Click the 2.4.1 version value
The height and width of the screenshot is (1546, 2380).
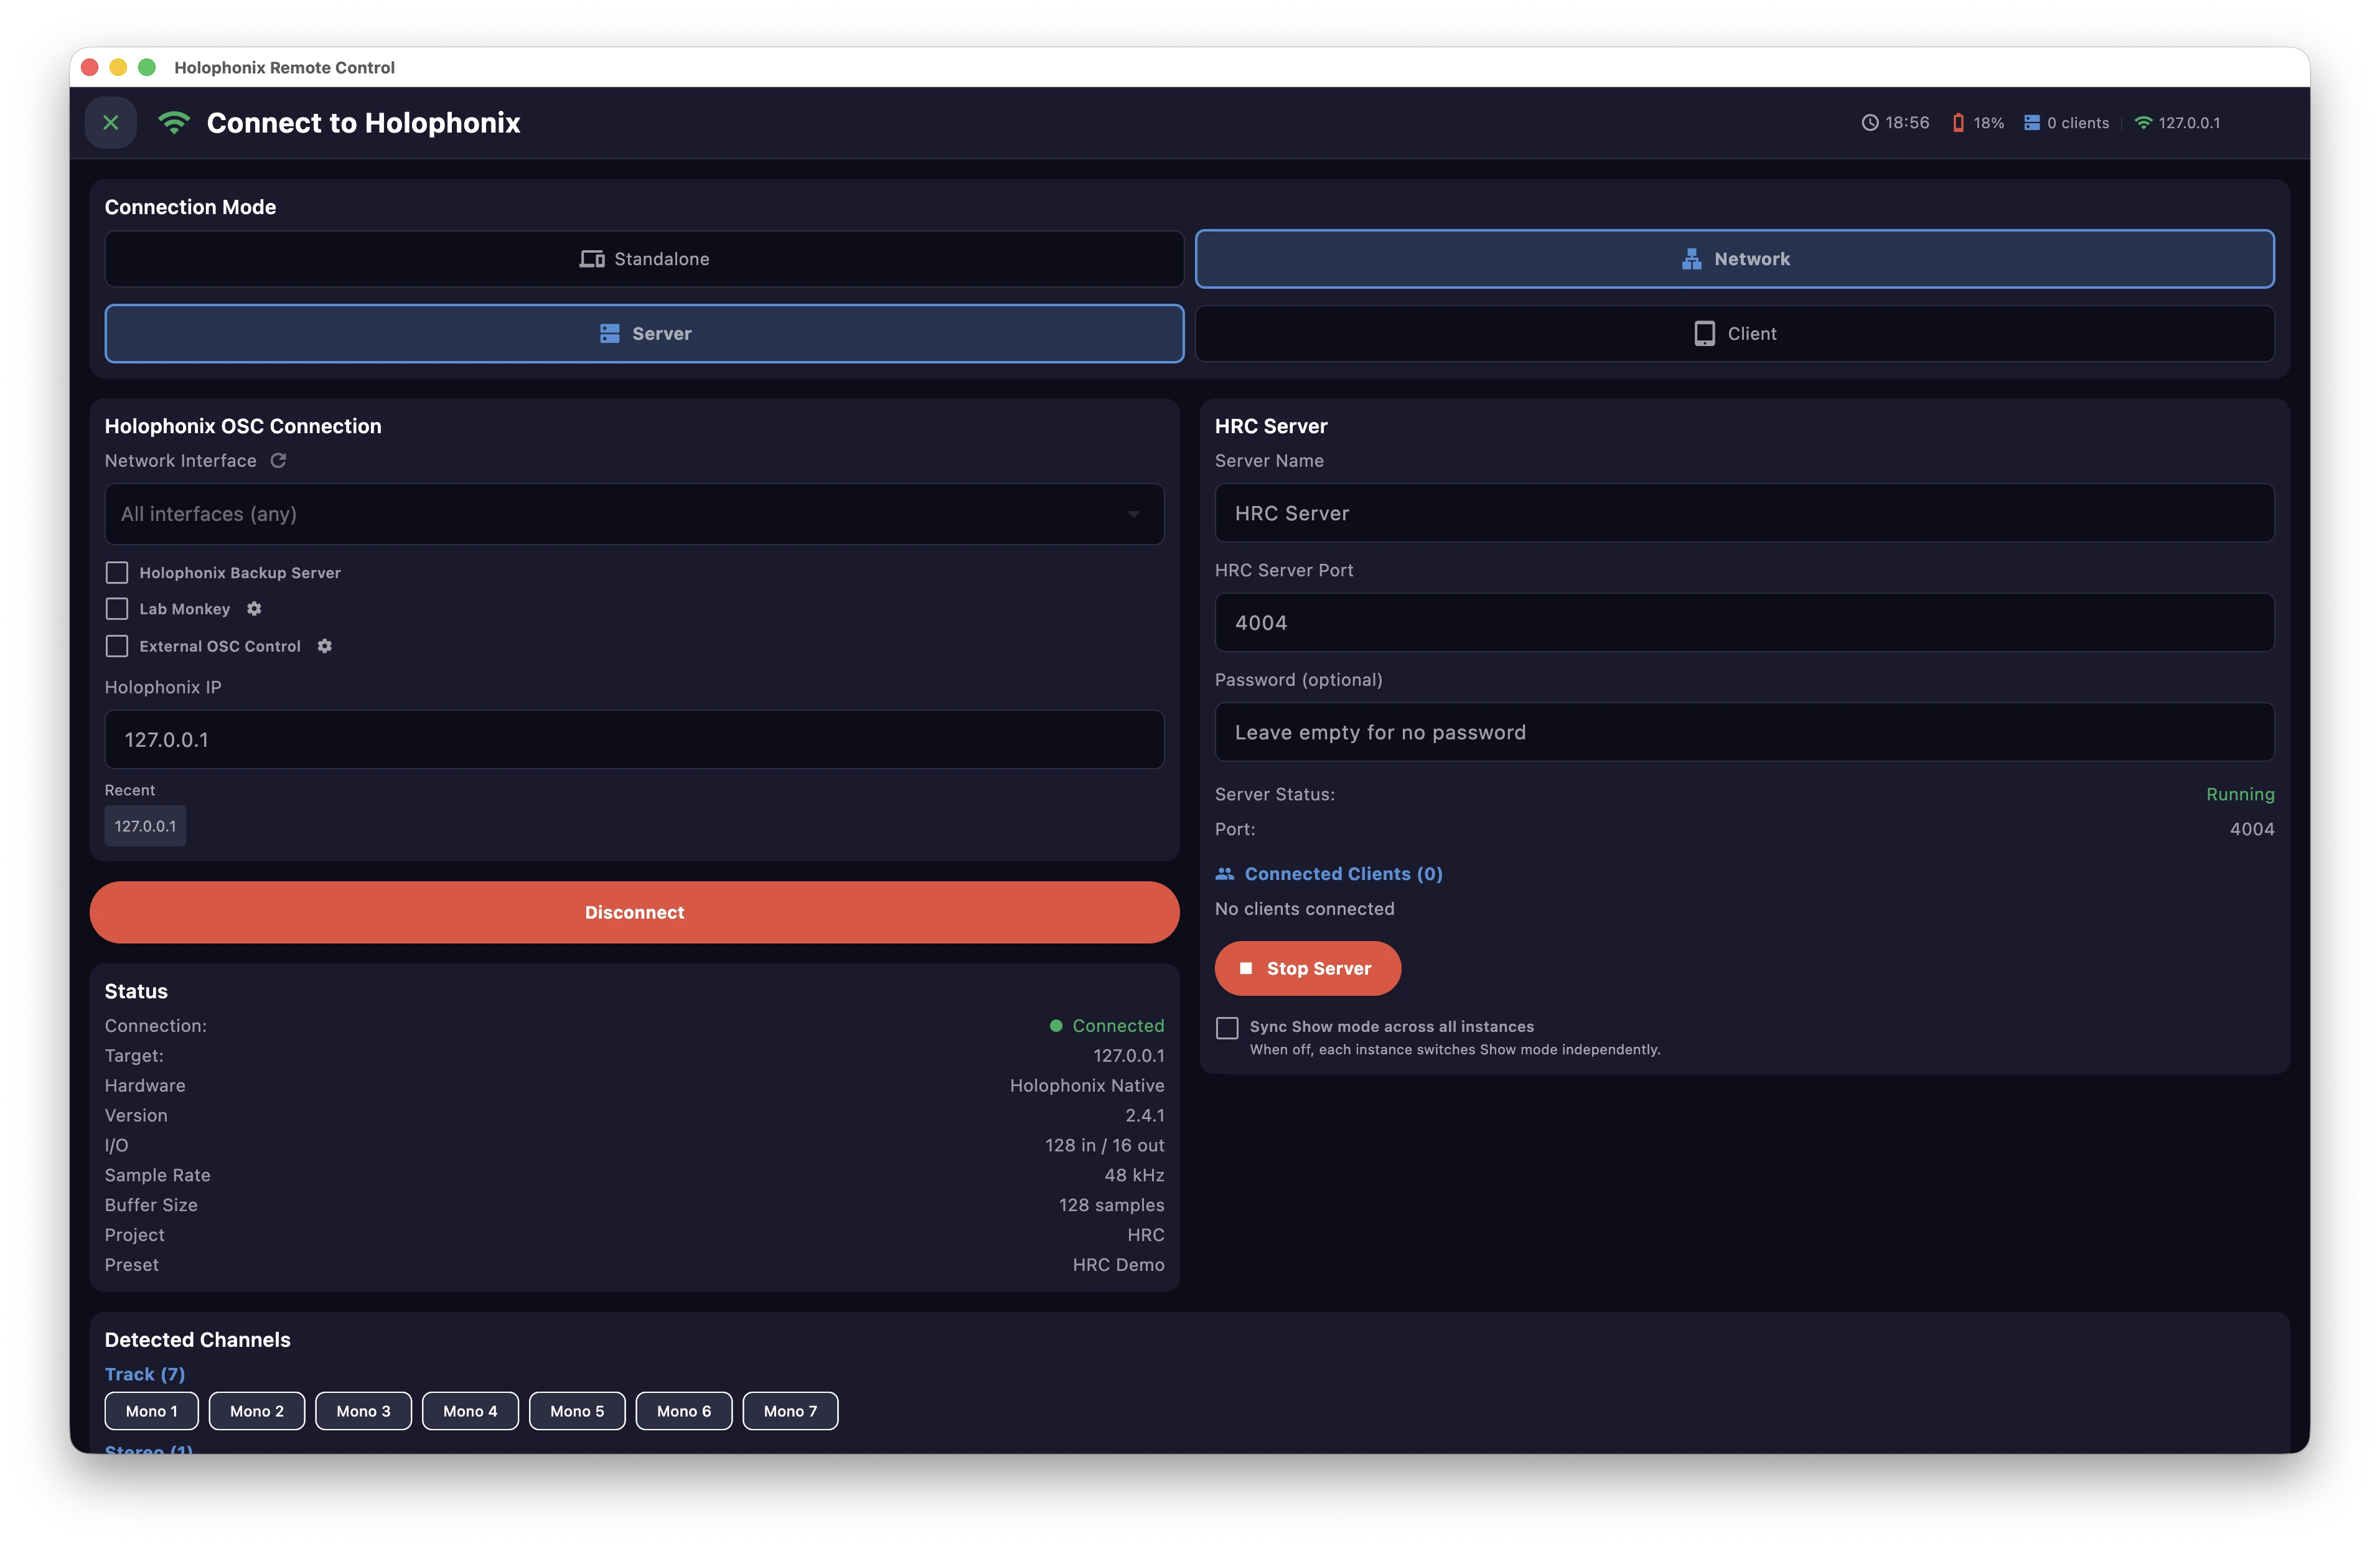tap(1145, 1116)
